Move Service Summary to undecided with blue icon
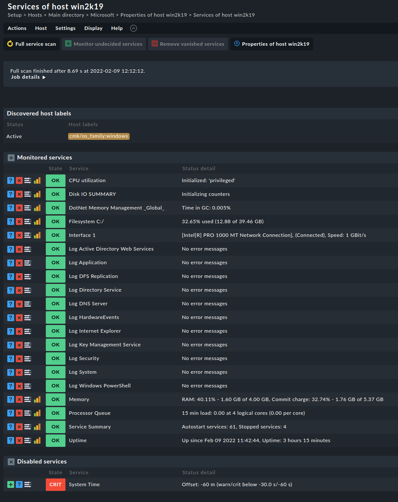 tap(11, 427)
